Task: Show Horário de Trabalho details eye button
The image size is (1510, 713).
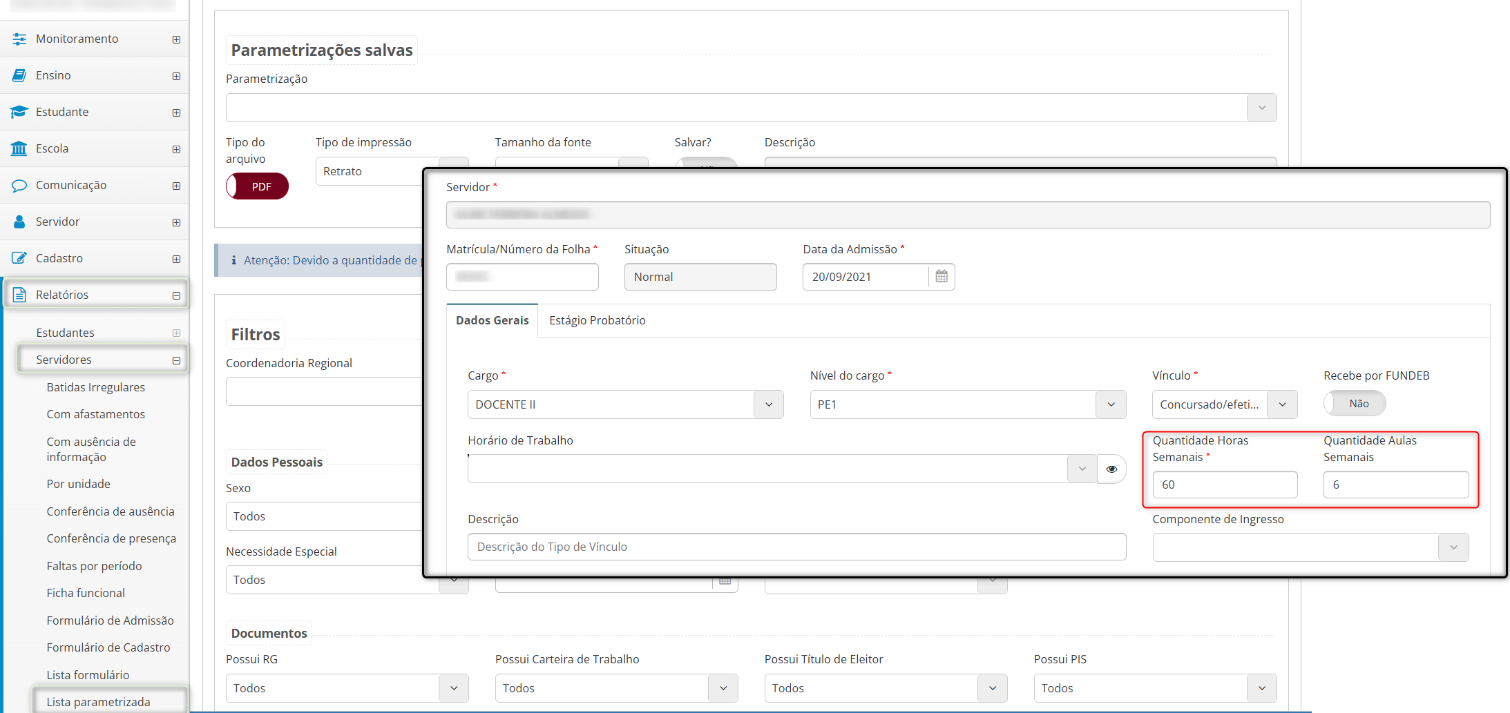Action: 1111,469
